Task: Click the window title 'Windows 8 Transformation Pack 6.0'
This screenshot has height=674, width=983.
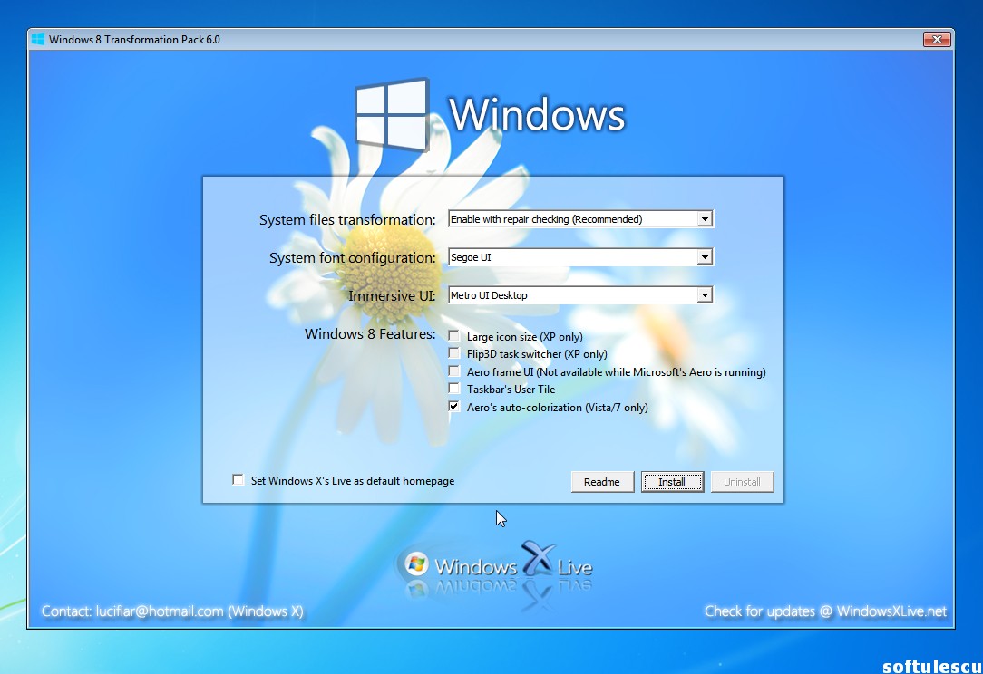Action: click(x=134, y=40)
